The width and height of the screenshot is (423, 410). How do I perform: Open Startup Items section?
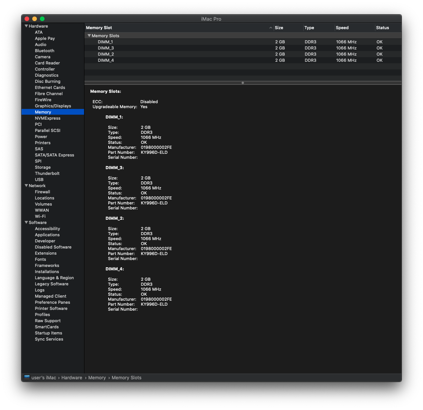(49, 333)
